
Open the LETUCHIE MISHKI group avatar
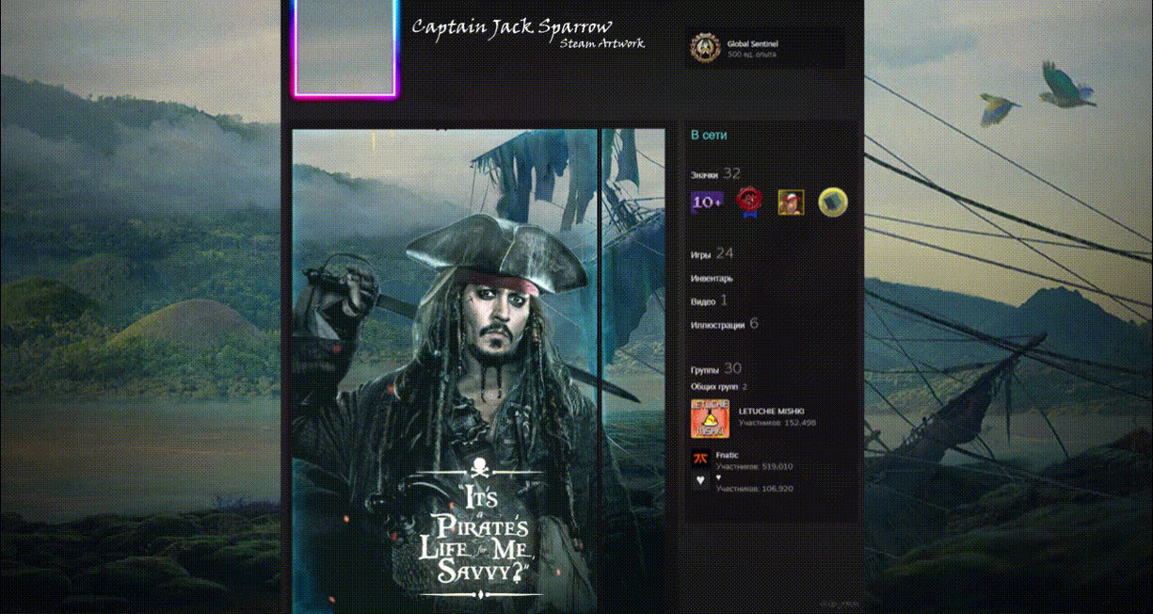click(x=711, y=417)
